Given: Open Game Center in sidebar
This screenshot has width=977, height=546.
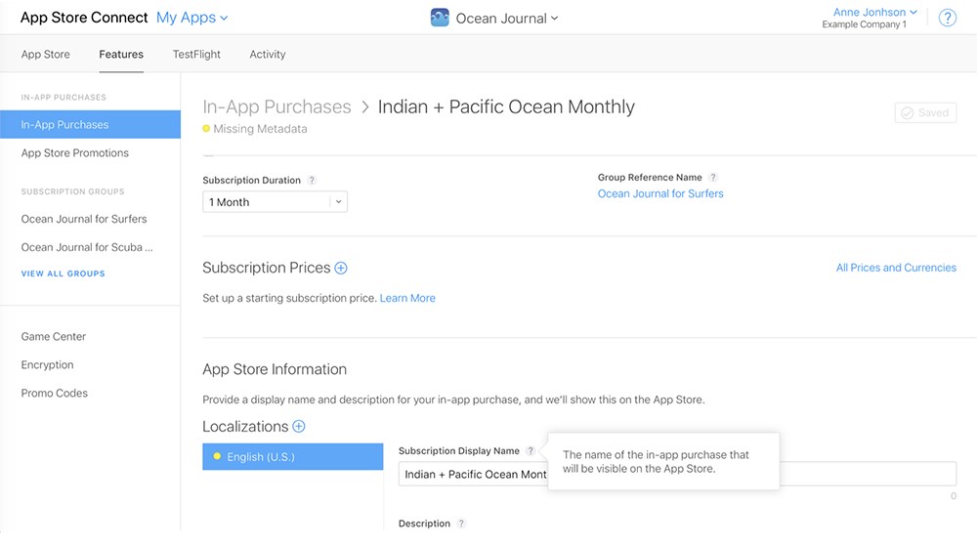Looking at the screenshot, I should (x=54, y=336).
